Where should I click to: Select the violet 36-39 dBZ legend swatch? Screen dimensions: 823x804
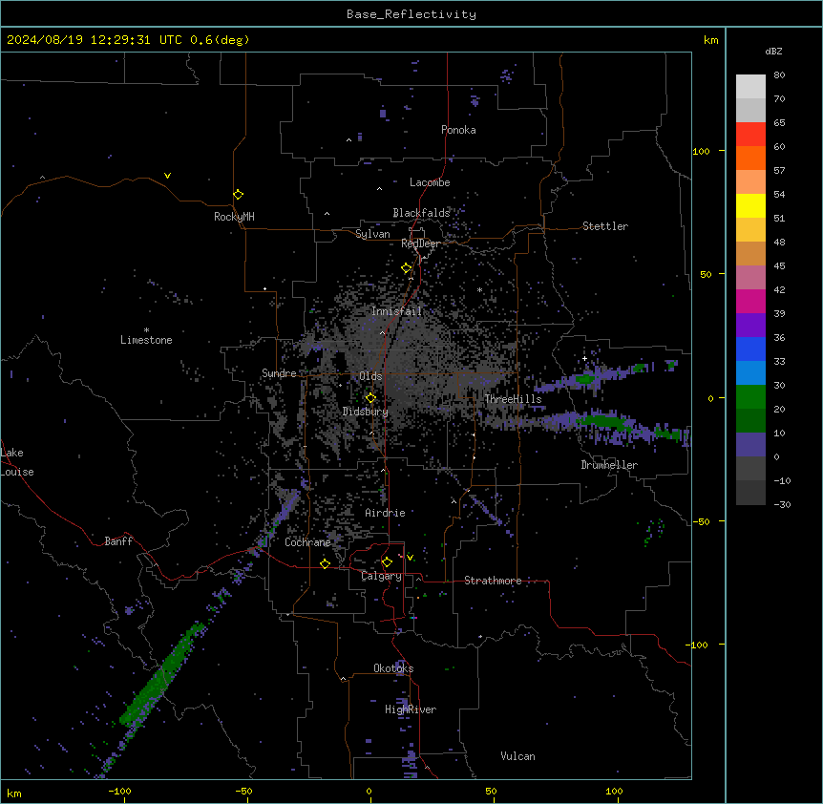[x=750, y=325]
